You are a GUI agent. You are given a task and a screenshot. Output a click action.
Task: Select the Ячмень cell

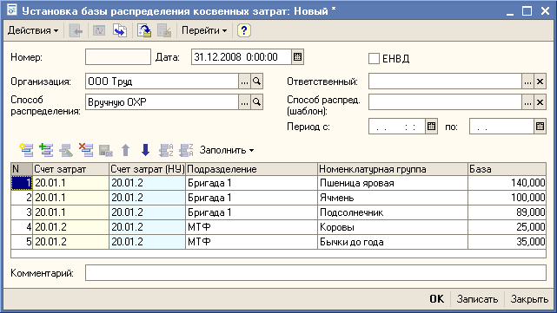(x=393, y=198)
